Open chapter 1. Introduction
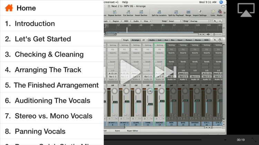Image resolution: width=259 pixels, height=145 pixels. coord(52,23)
